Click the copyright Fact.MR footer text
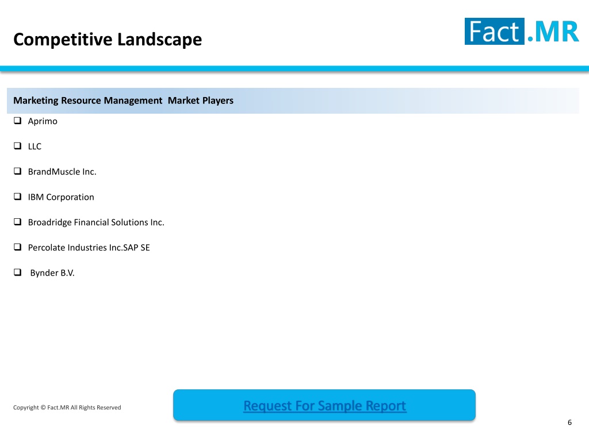Image resolution: width=589 pixels, height=441 pixels. tap(67, 408)
